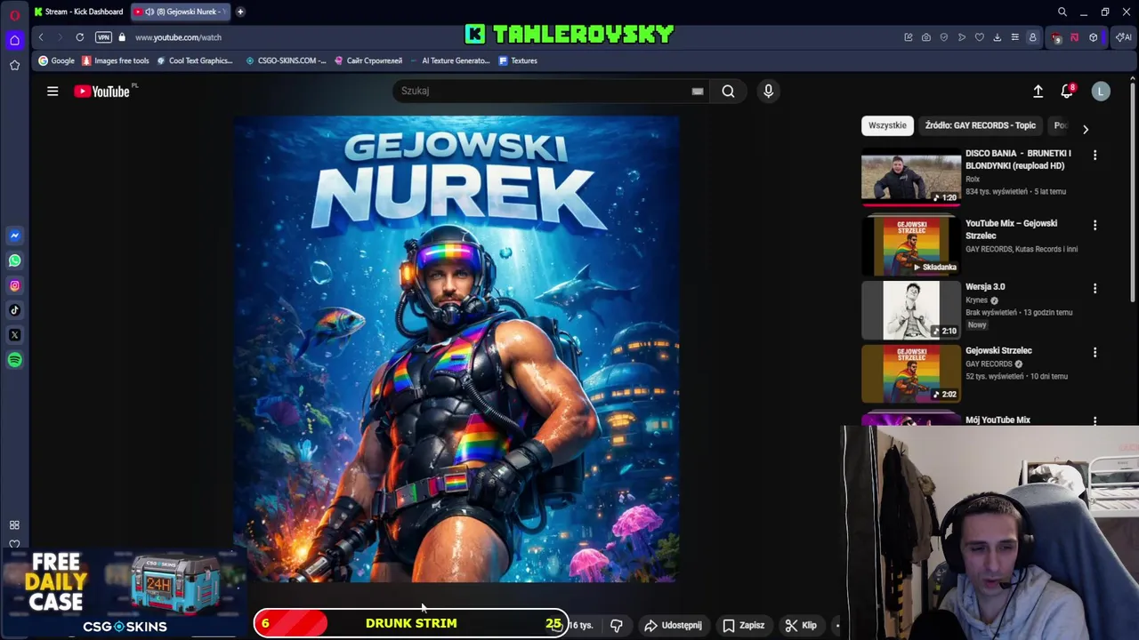Open options menu for Wersja 3.0
The image size is (1139, 640).
click(1095, 289)
